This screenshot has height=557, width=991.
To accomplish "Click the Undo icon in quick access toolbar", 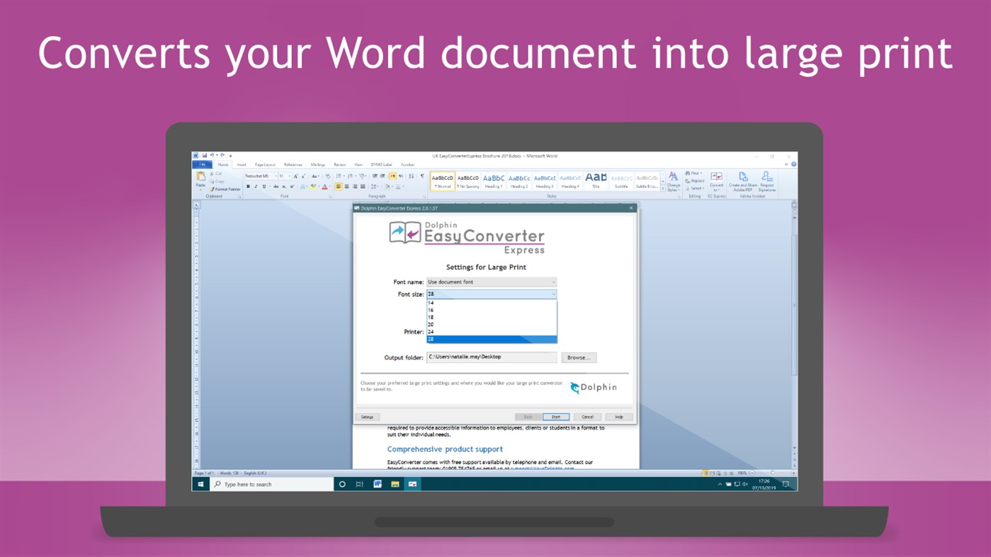I will 212,155.
